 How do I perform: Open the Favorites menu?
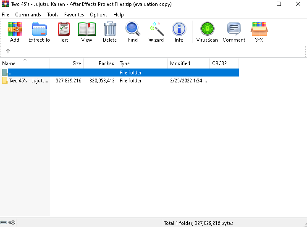pos(74,15)
